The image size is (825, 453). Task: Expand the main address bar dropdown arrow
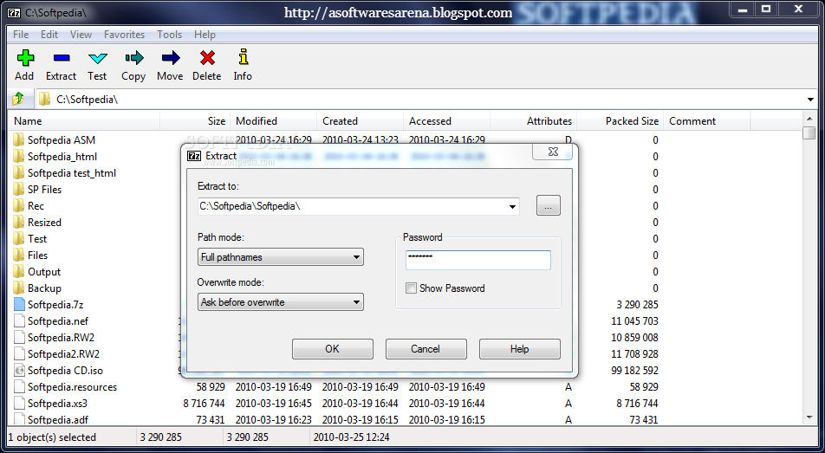pos(810,100)
